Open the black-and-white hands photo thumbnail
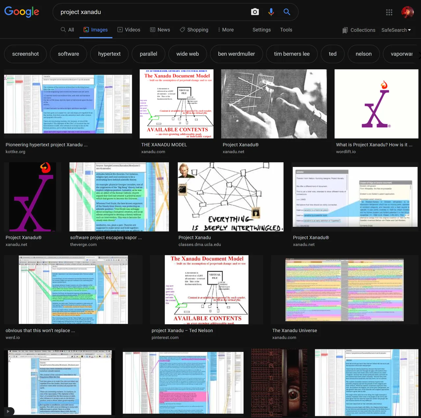421x418 pixels. coord(274,104)
